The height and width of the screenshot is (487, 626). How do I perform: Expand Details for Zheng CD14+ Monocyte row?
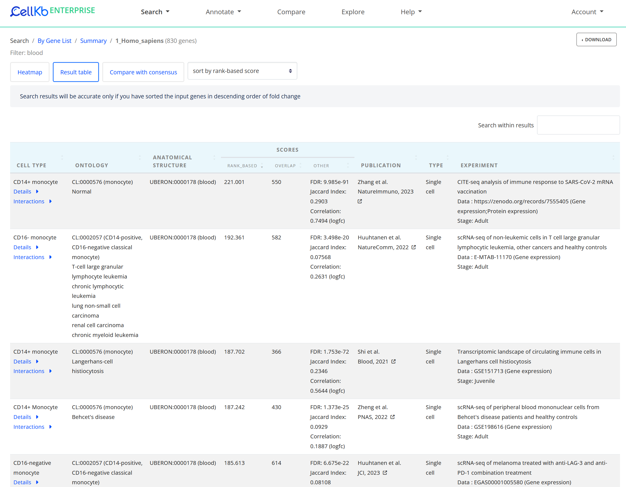(26, 417)
